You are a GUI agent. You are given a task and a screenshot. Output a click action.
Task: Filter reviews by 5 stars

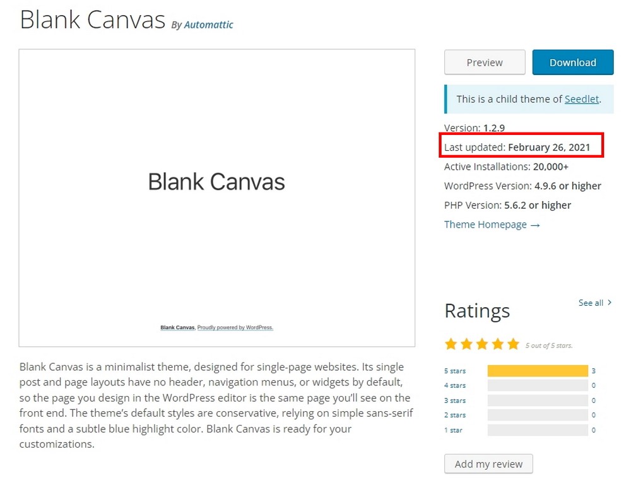click(x=455, y=371)
